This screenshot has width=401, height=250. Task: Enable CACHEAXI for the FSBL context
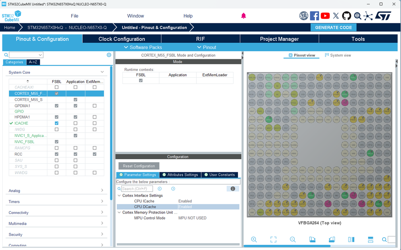coord(57,87)
